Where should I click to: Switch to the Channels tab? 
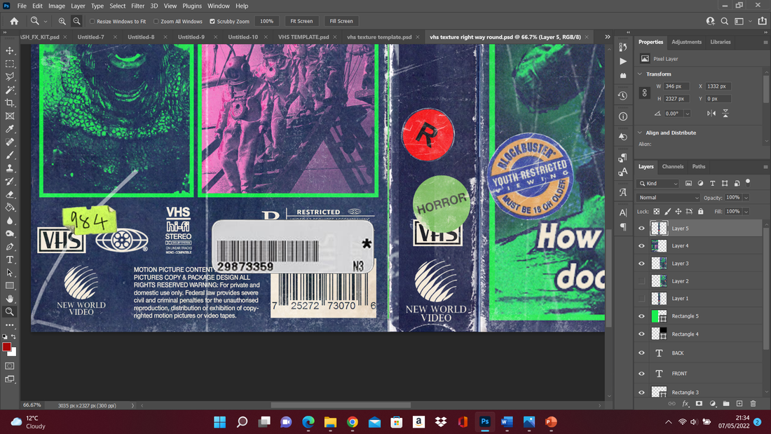pyautogui.click(x=673, y=166)
